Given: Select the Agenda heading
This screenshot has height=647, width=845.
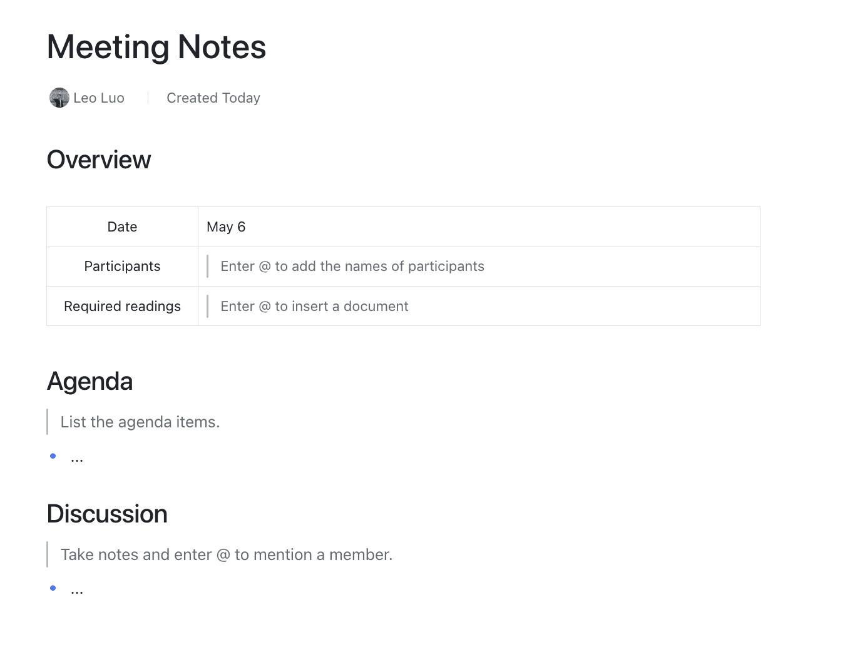Looking at the screenshot, I should (90, 381).
